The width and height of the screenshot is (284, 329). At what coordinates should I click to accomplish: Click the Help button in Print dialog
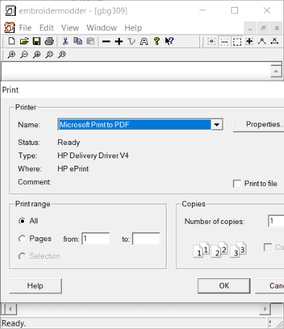35,286
